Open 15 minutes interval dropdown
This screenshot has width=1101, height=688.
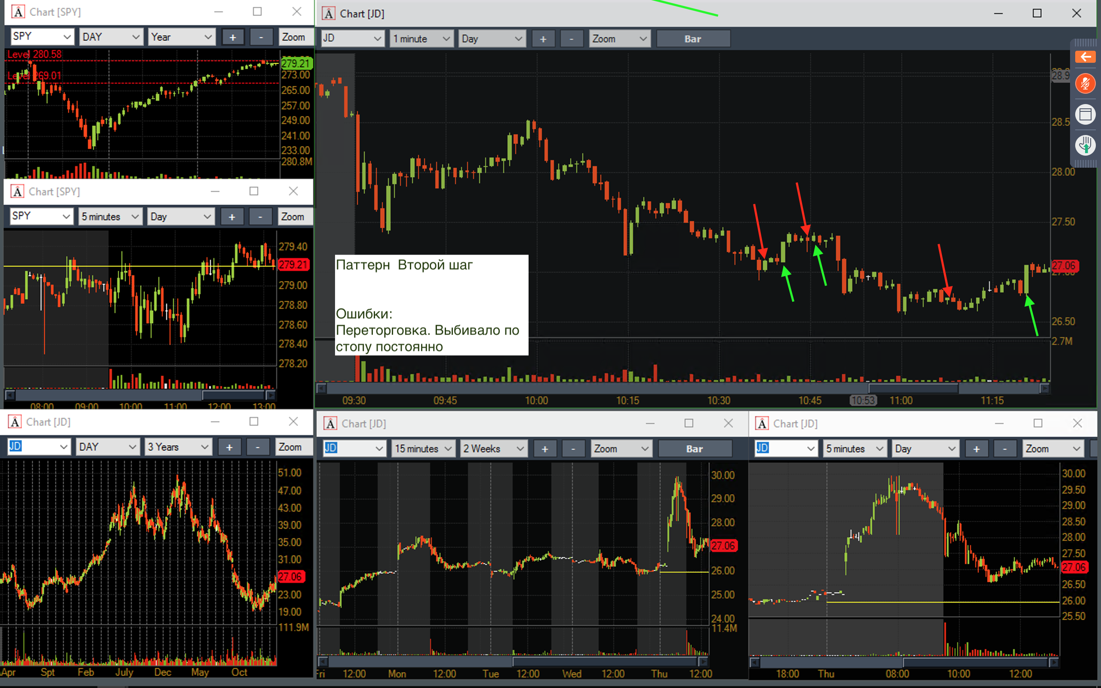[x=423, y=448]
